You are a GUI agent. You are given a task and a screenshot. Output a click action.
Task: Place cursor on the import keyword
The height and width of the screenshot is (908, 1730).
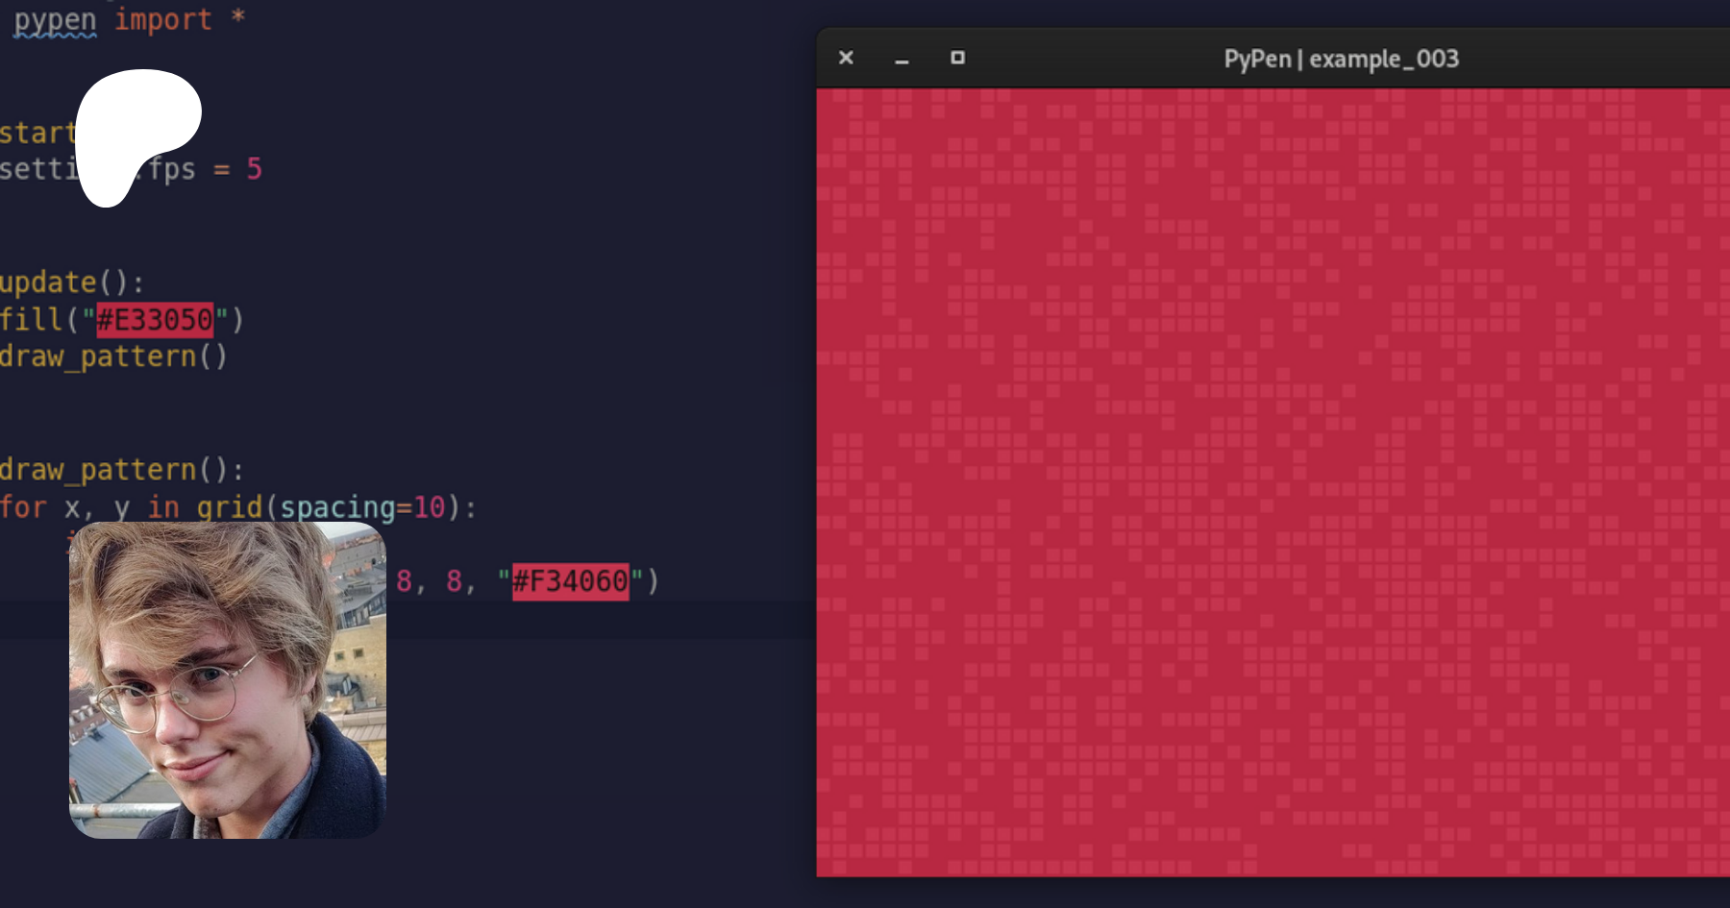point(162,19)
